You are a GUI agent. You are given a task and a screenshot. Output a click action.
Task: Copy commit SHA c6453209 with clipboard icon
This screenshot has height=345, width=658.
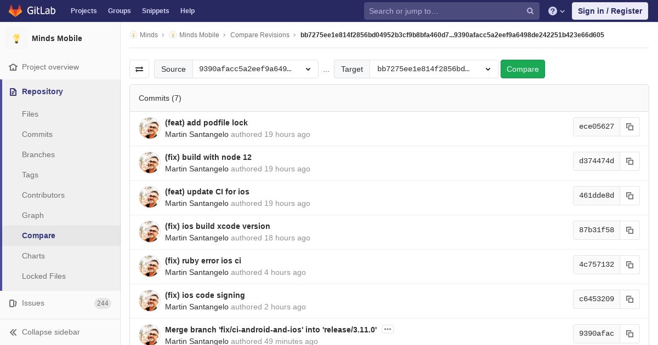point(629,299)
